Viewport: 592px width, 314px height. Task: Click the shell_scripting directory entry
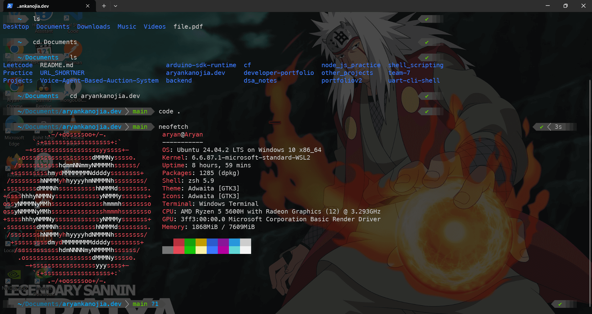(416, 65)
